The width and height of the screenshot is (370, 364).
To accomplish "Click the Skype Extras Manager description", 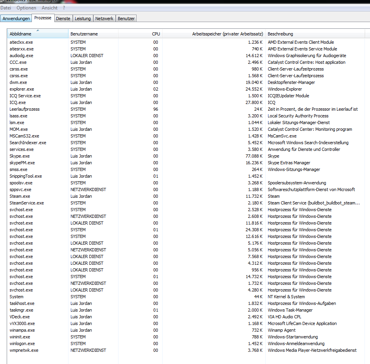I will pyautogui.click(x=289, y=163).
